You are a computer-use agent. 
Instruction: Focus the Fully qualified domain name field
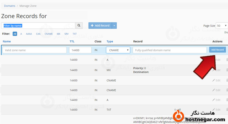click(x=169, y=50)
